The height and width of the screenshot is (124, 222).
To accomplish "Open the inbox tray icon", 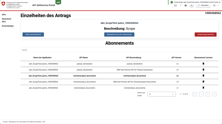I will [x=175, y=6].
